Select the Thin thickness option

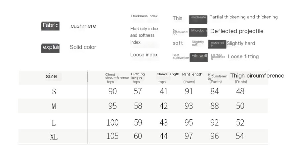[178, 18]
